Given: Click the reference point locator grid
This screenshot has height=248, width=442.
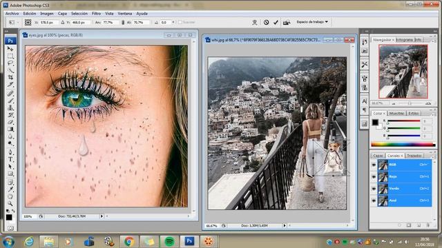Looking at the screenshot, I should point(28,22).
